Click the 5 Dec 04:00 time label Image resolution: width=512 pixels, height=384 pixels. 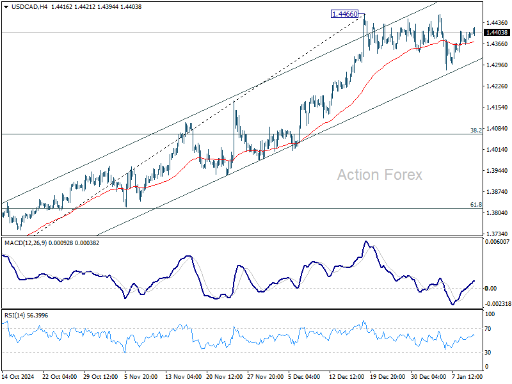coord(305,377)
